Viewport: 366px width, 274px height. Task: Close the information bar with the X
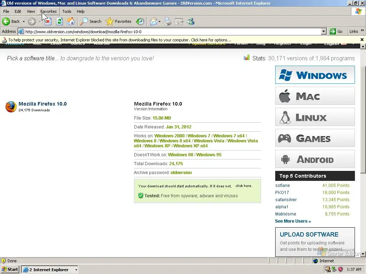tap(362, 40)
